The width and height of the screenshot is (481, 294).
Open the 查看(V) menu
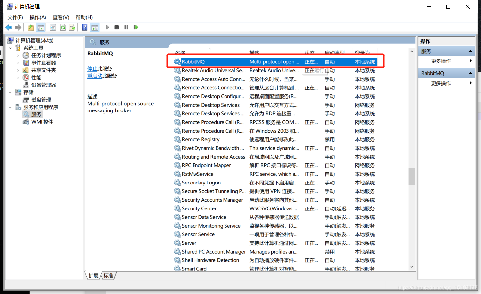tap(61, 17)
